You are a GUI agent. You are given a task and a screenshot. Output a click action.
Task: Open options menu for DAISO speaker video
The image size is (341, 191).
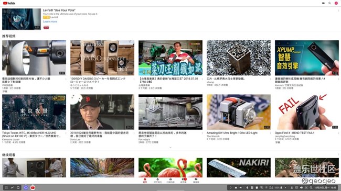click(x=134, y=79)
